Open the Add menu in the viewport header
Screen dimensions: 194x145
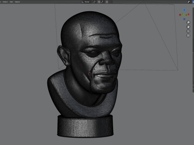click(11, 2)
